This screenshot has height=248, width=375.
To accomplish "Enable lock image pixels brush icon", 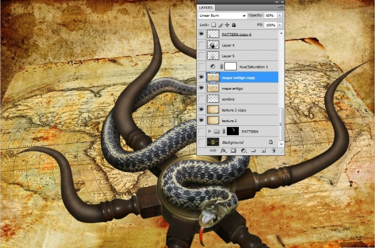I will click(221, 25).
